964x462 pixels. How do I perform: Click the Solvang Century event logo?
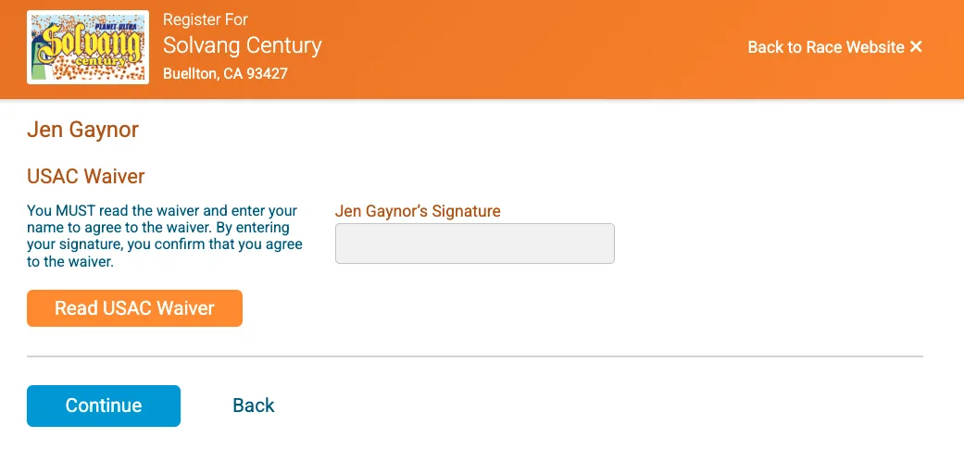(x=88, y=47)
